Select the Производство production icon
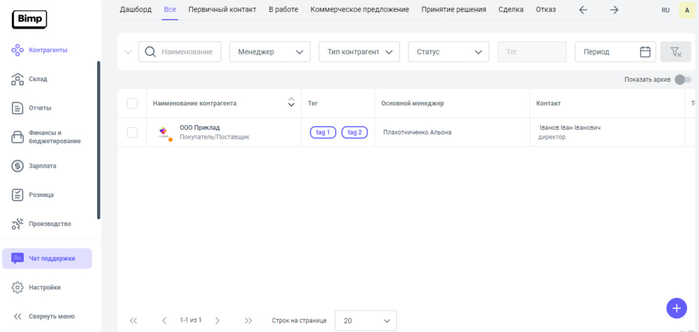 pos(18,224)
